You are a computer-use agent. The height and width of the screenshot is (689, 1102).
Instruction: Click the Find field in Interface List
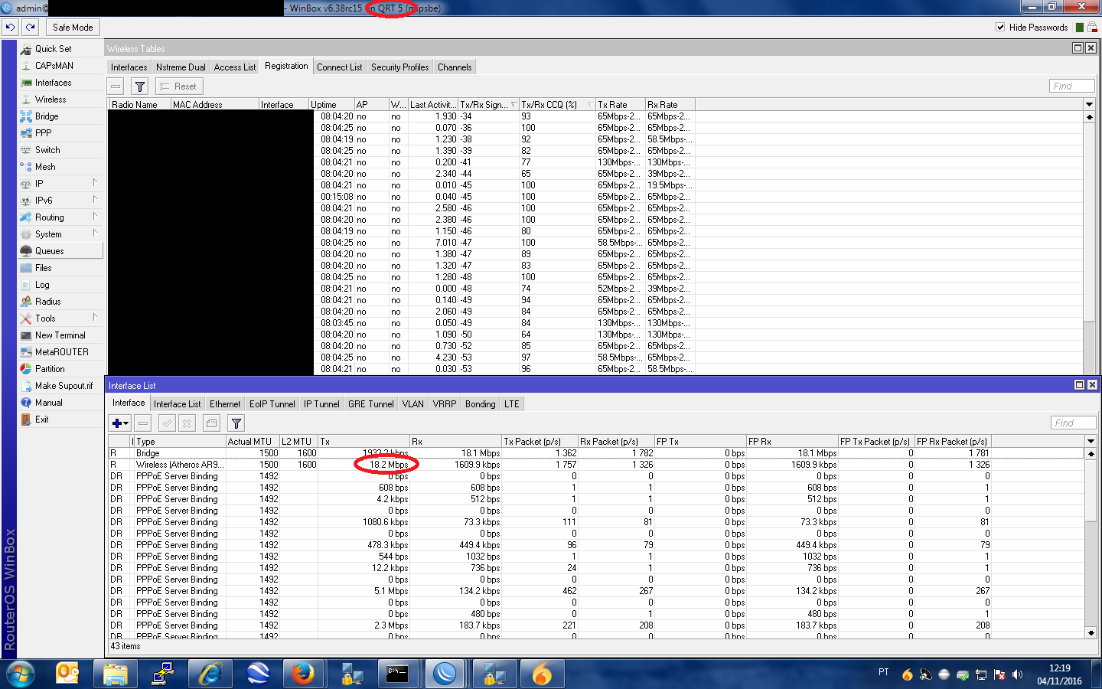(x=1073, y=423)
